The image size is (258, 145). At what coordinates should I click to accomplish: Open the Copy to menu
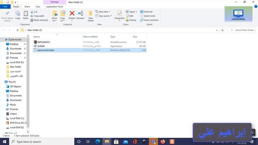[62, 16]
